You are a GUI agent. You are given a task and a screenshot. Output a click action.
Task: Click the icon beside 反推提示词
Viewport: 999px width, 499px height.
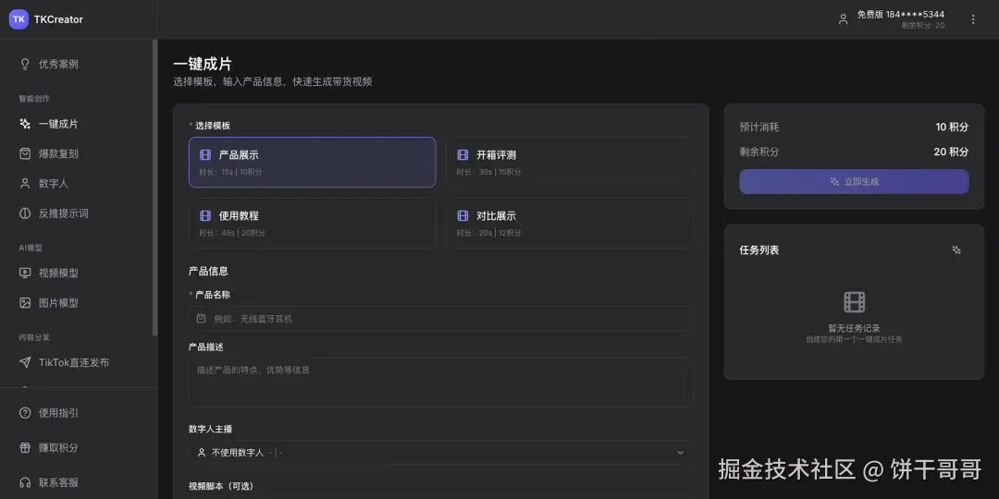coord(25,213)
